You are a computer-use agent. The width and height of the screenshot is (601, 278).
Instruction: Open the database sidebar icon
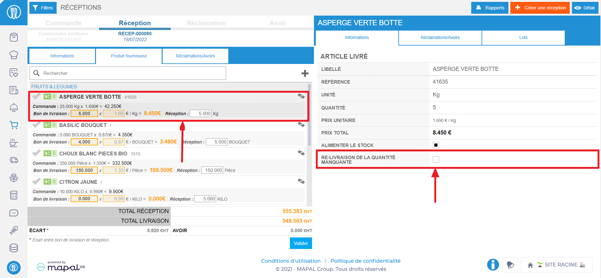point(14,248)
